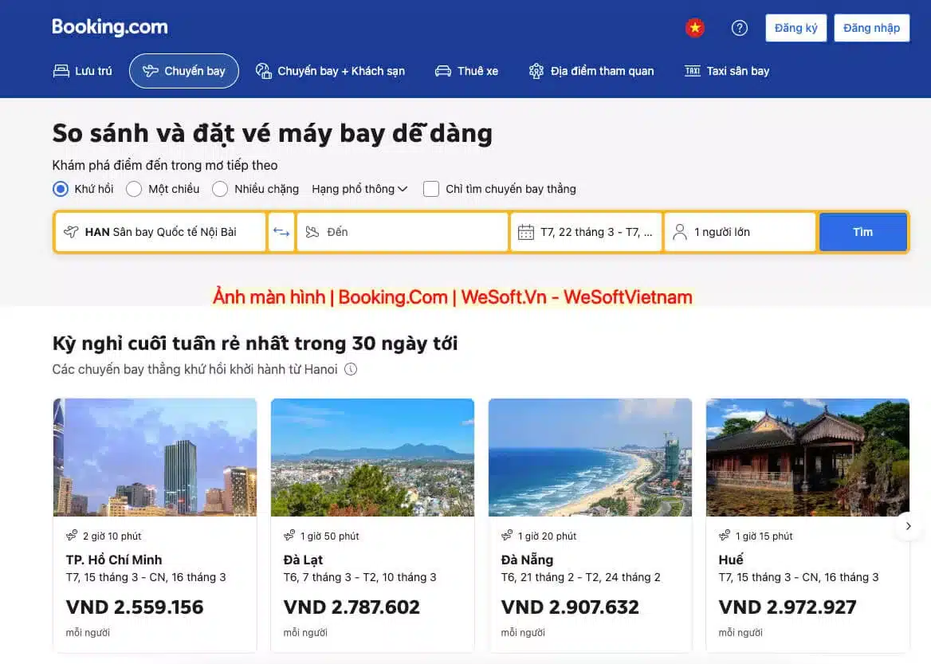Click the Đăng nhập button
This screenshot has width=931, height=664.
tap(871, 28)
